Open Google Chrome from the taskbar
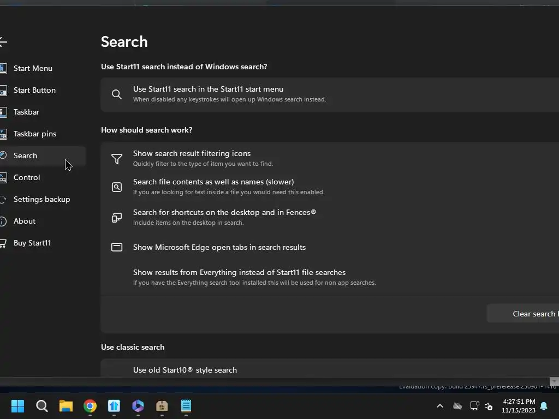 tap(90, 406)
